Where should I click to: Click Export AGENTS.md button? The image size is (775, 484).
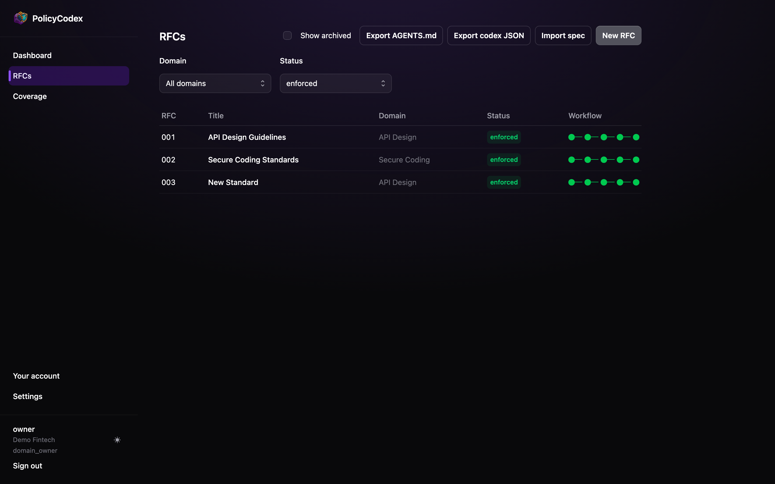(401, 35)
